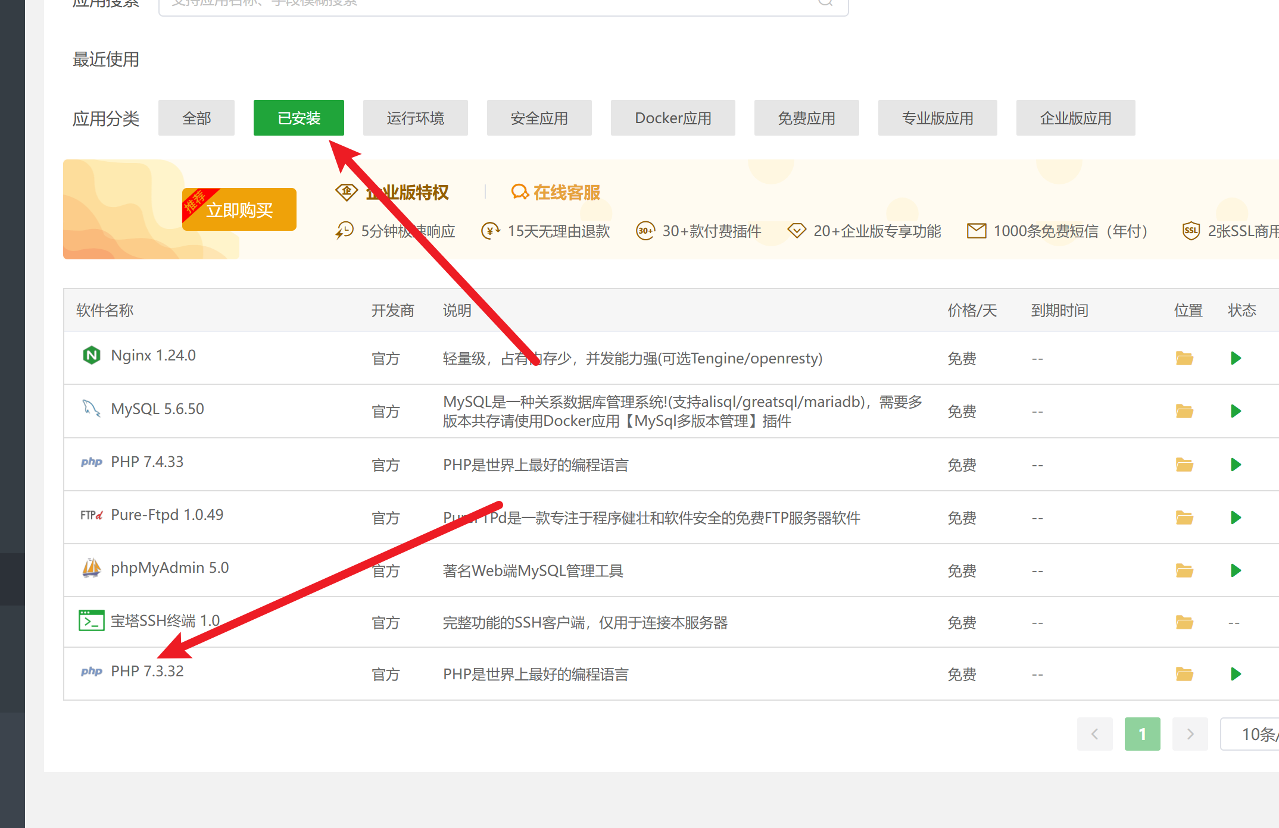Viewport: 1279px width, 828px height.
Task: Click the 价格/天 column header
Action: (x=972, y=310)
